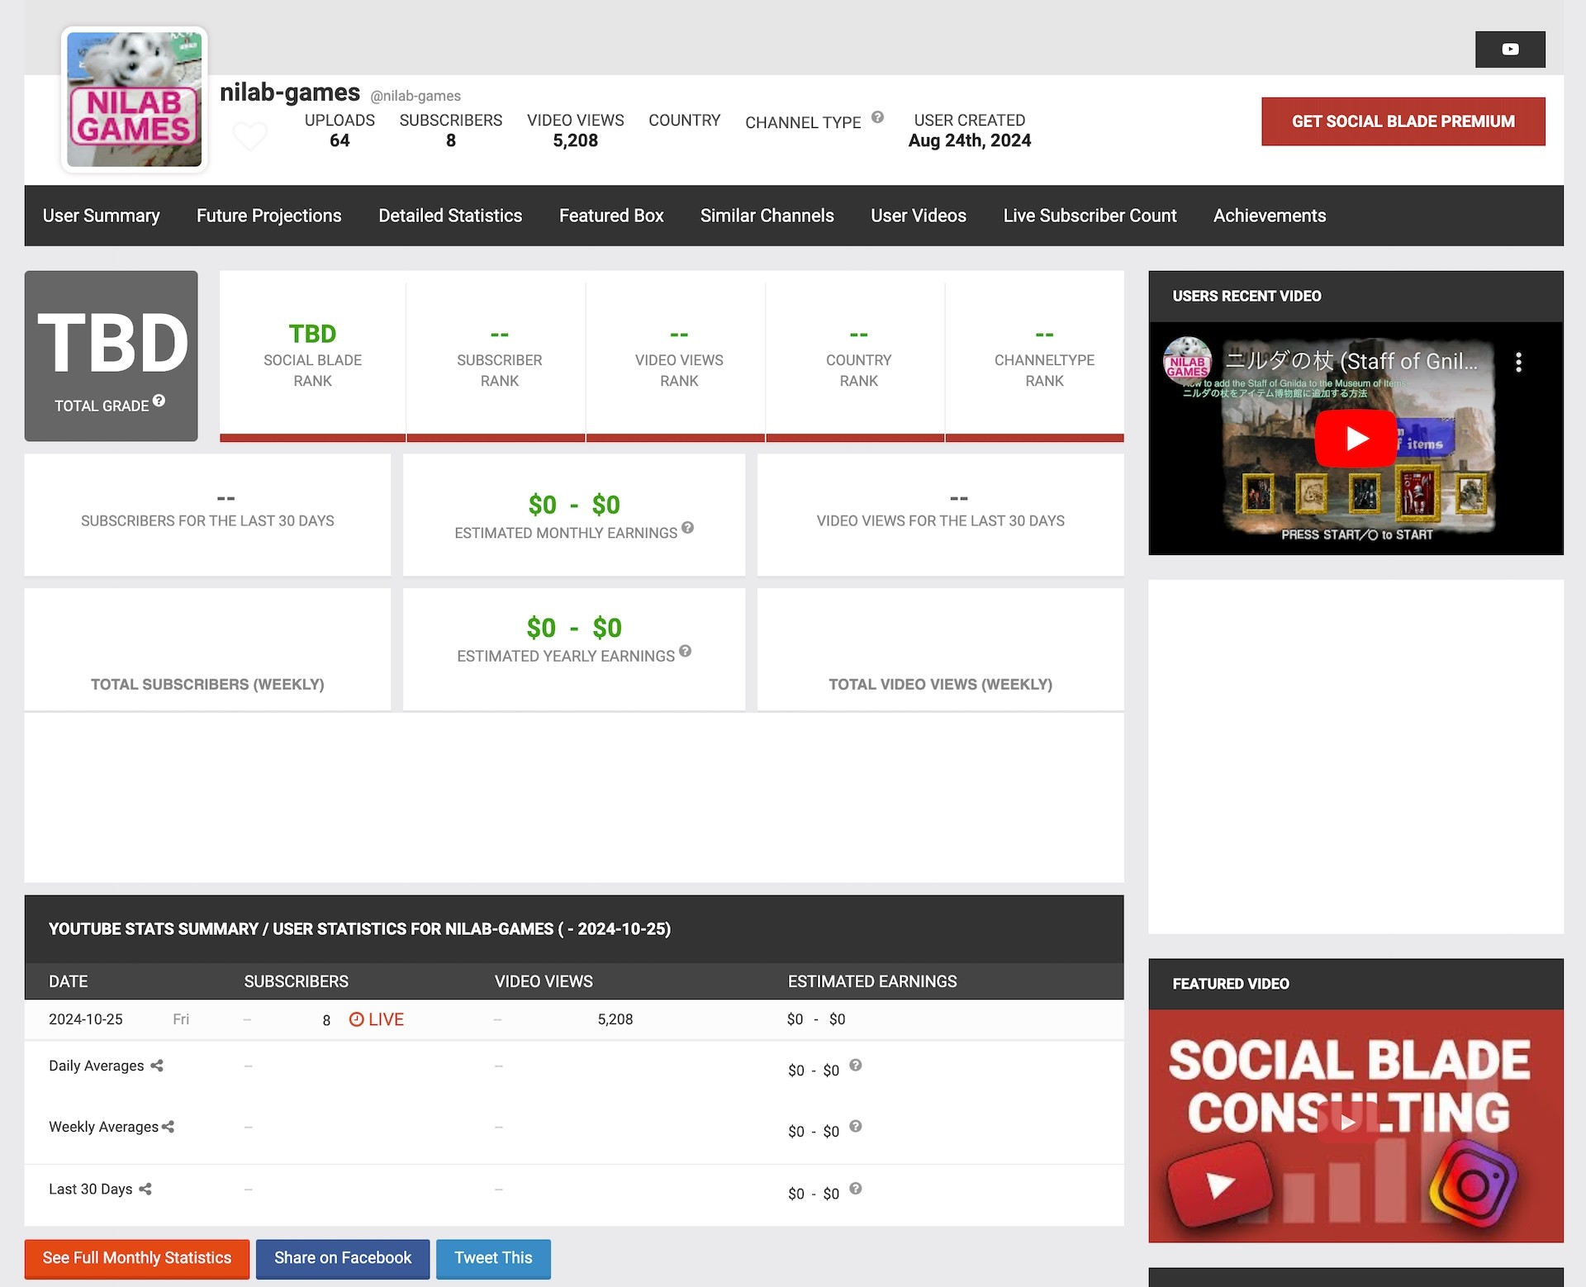The height and width of the screenshot is (1287, 1586).
Task: Click the channel avatar in recent video
Action: pos(1187,360)
